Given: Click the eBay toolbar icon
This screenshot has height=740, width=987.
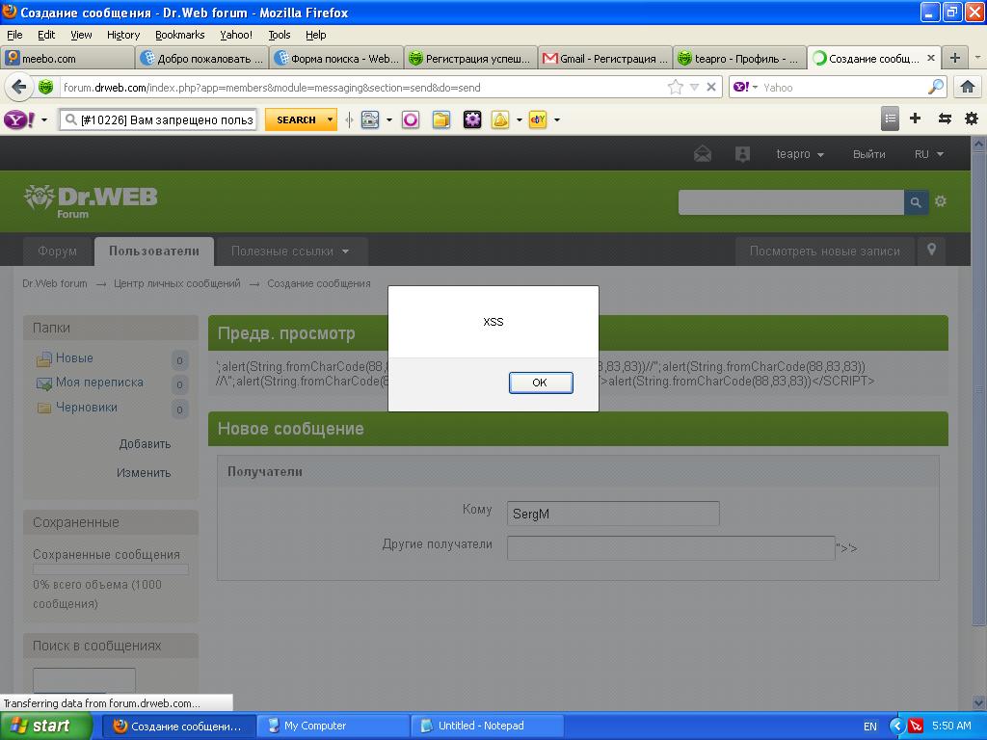Looking at the screenshot, I should point(538,119).
